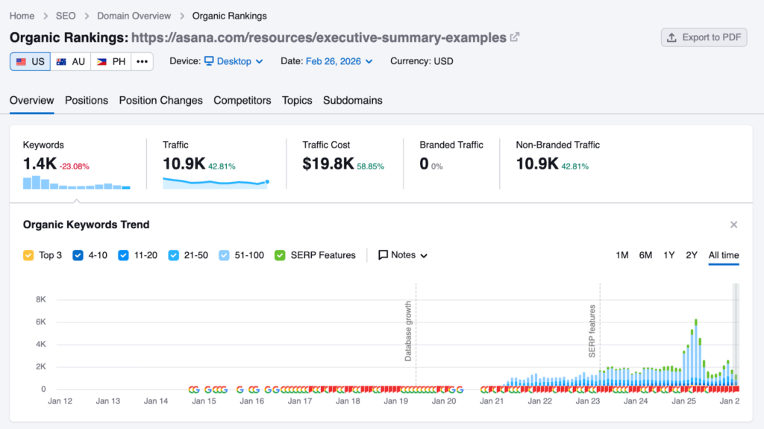The image size is (764, 429).
Task: Toggle the 51-100 positions checkbox
Action: [225, 255]
